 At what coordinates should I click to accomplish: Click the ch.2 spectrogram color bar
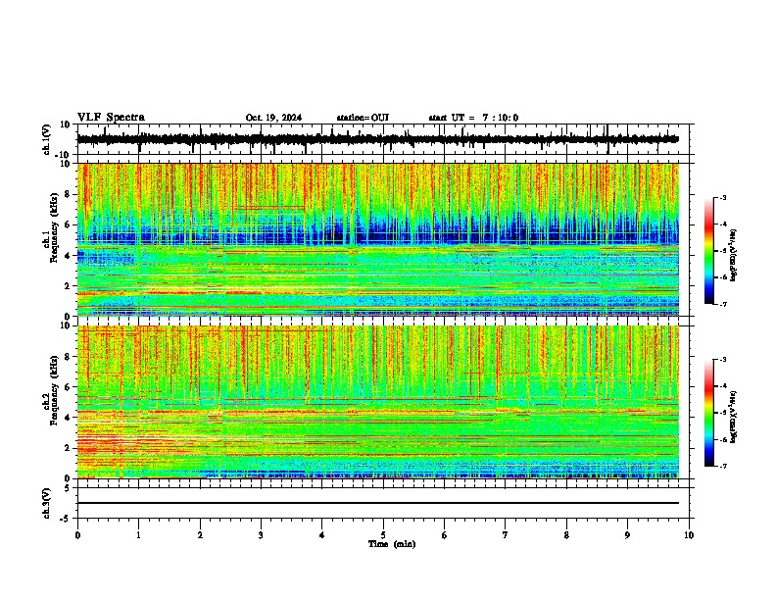(x=708, y=413)
